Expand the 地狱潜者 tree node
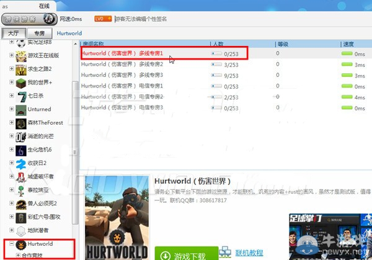Viewport: 372px width, 260px height. click(x=11, y=230)
